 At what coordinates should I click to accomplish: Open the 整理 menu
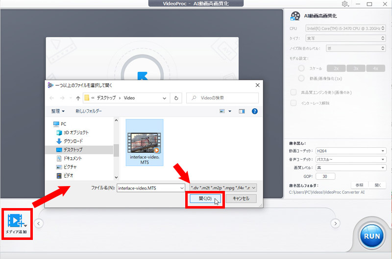(x=60, y=111)
